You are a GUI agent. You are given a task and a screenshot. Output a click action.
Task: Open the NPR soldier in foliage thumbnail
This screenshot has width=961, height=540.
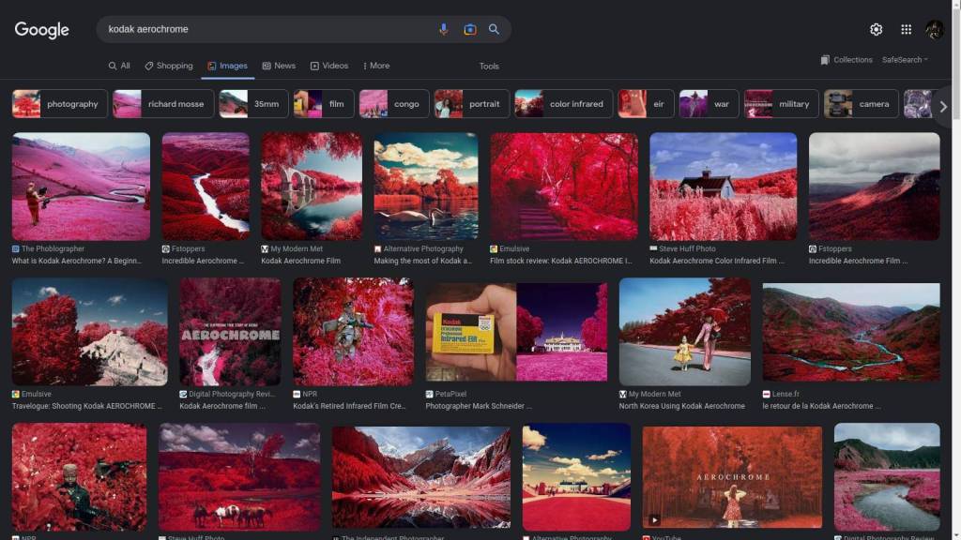click(354, 332)
